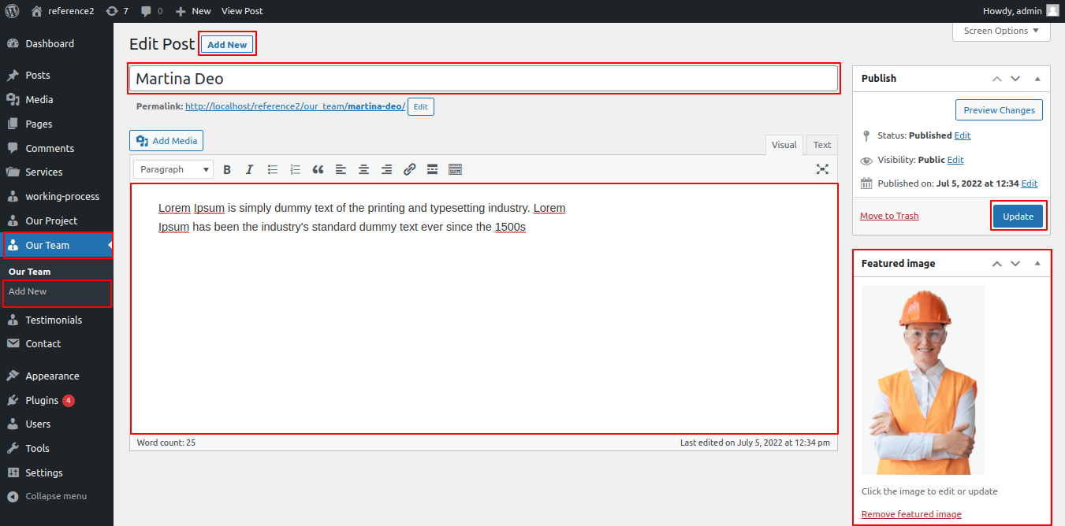Click the post title field
Screen dimensions: 1065x526
[x=484, y=79]
